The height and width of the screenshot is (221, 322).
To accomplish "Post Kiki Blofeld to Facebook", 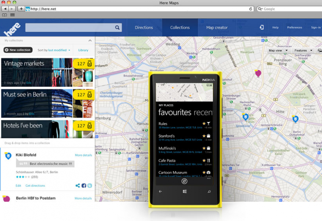I will 84,186.
